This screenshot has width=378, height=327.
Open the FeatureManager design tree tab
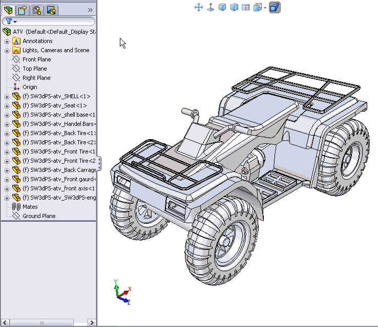(x=9, y=10)
